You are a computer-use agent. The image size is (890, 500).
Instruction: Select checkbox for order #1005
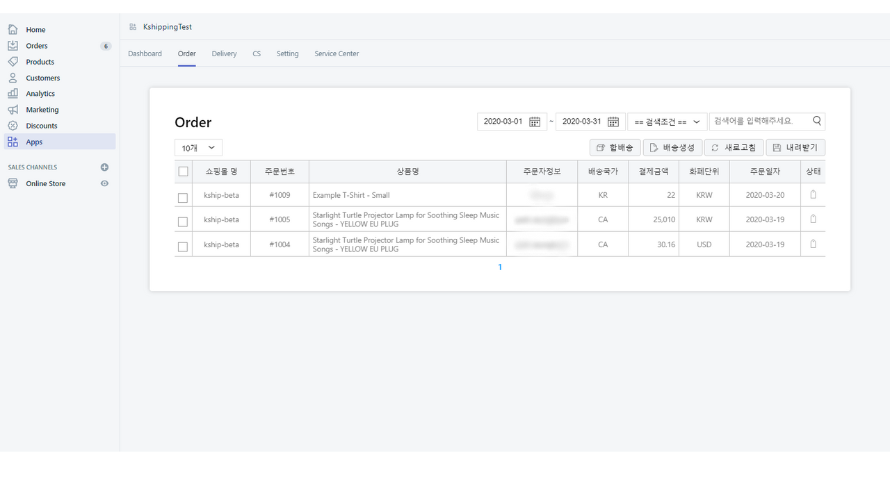click(x=183, y=222)
